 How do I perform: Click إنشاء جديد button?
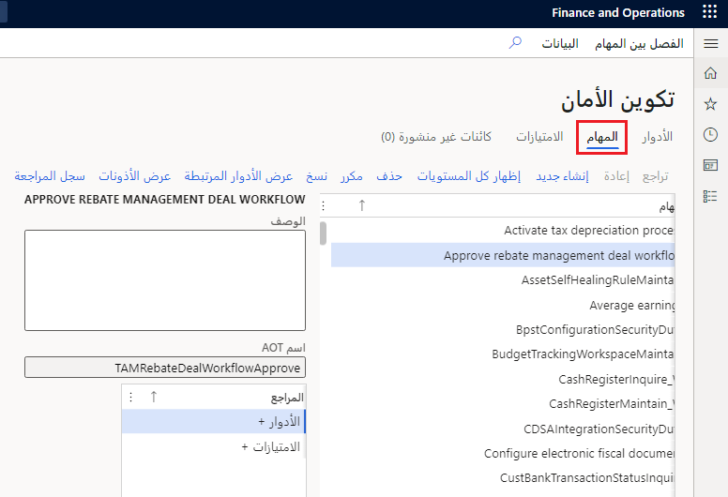(x=562, y=176)
